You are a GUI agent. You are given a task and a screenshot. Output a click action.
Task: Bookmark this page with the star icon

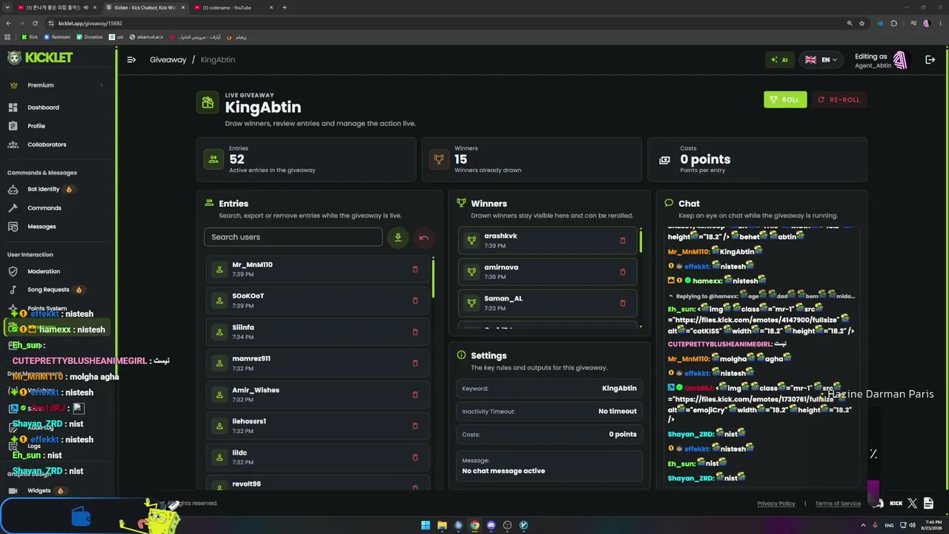(x=862, y=23)
